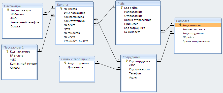Select Время отправления field in Самолёт table

(196, 41)
